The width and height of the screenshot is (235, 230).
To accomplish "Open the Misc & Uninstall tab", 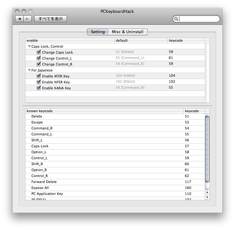I will [x=128, y=32].
